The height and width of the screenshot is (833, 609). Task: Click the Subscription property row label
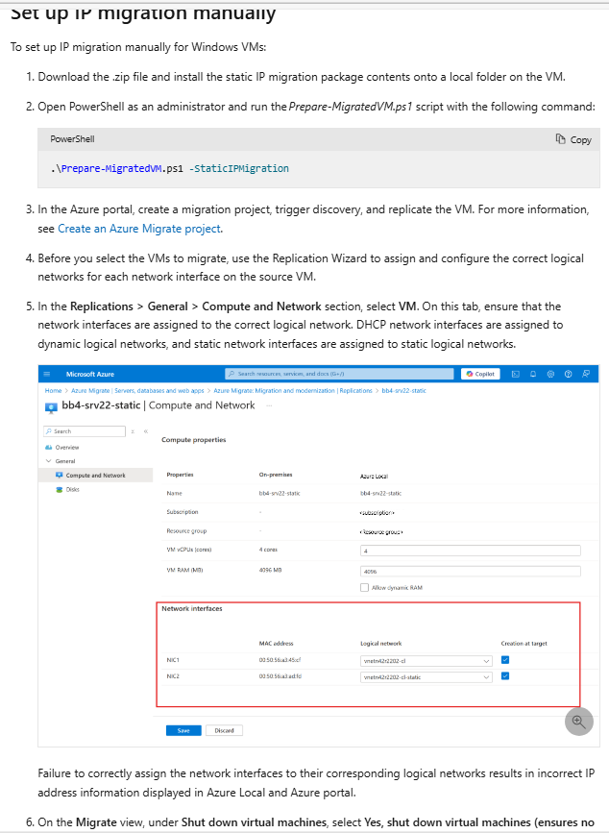coord(183,512)
